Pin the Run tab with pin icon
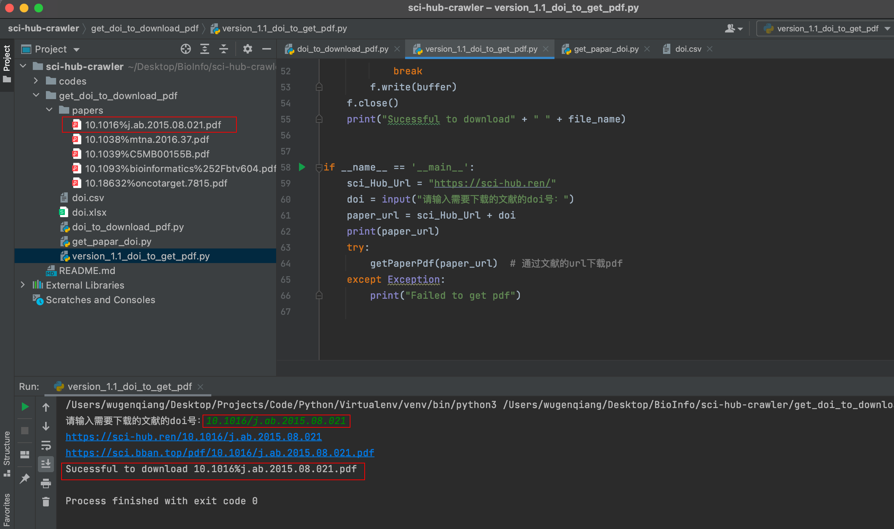 [25, 478]
